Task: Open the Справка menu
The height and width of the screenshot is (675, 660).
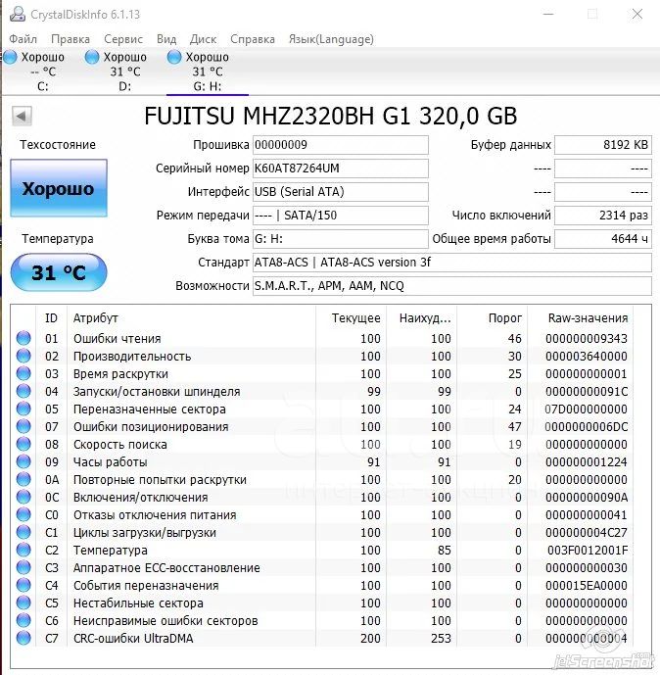Action: 252,39
